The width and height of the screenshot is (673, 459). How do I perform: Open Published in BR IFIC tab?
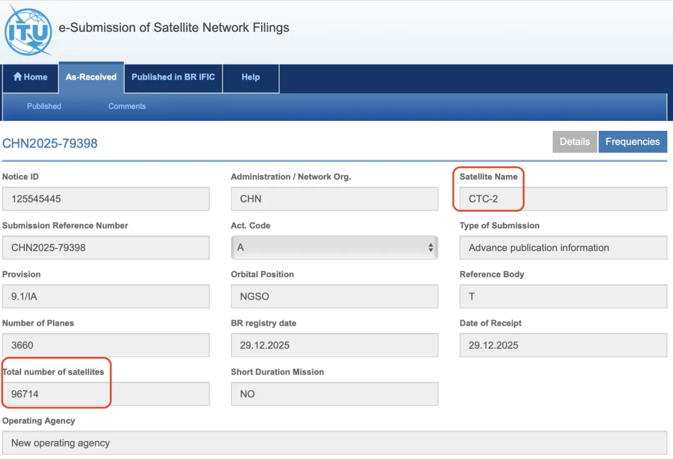click(x=173, y=77)
